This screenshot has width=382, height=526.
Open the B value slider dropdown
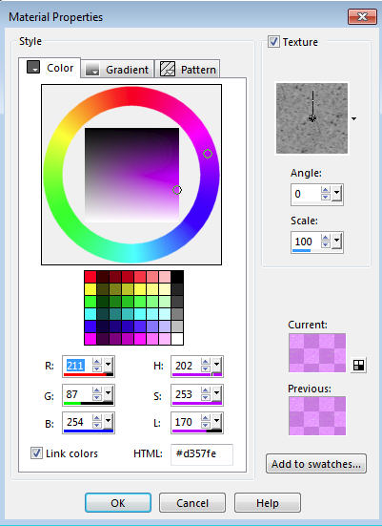pyautogui.click(x=109, y=421)
